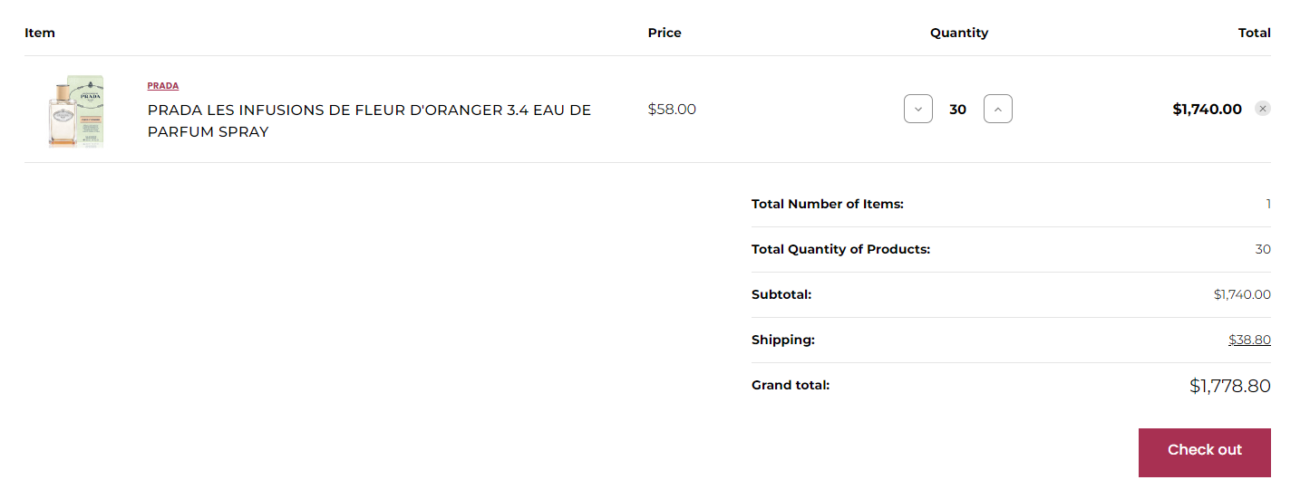Click the $1,740.00 line item total
The width and height of the screenshot is (1310, 499).
(1207, 109)
